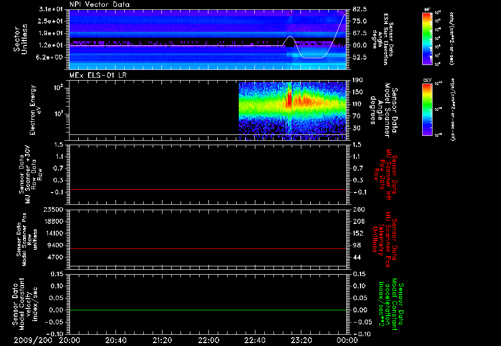Click the 18800 scanner position tick label
501x346 pixels.
pyautogui.click(x=53, y=221)
